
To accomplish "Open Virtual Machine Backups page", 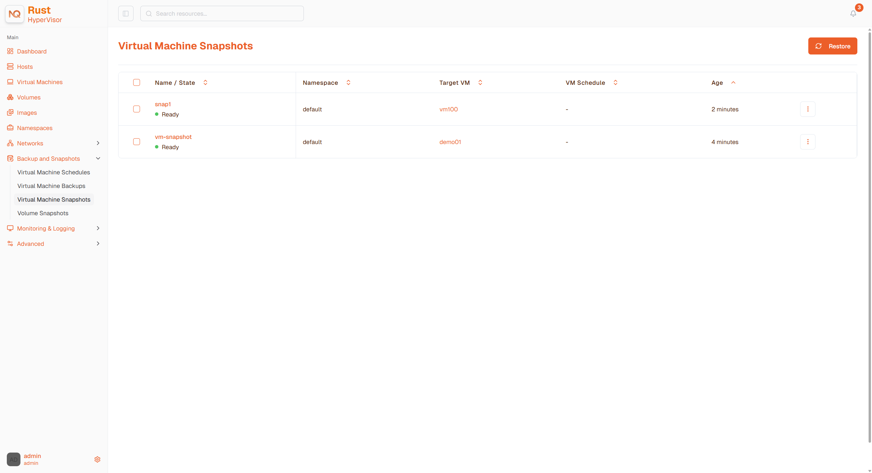I will (x=51, y=186).
